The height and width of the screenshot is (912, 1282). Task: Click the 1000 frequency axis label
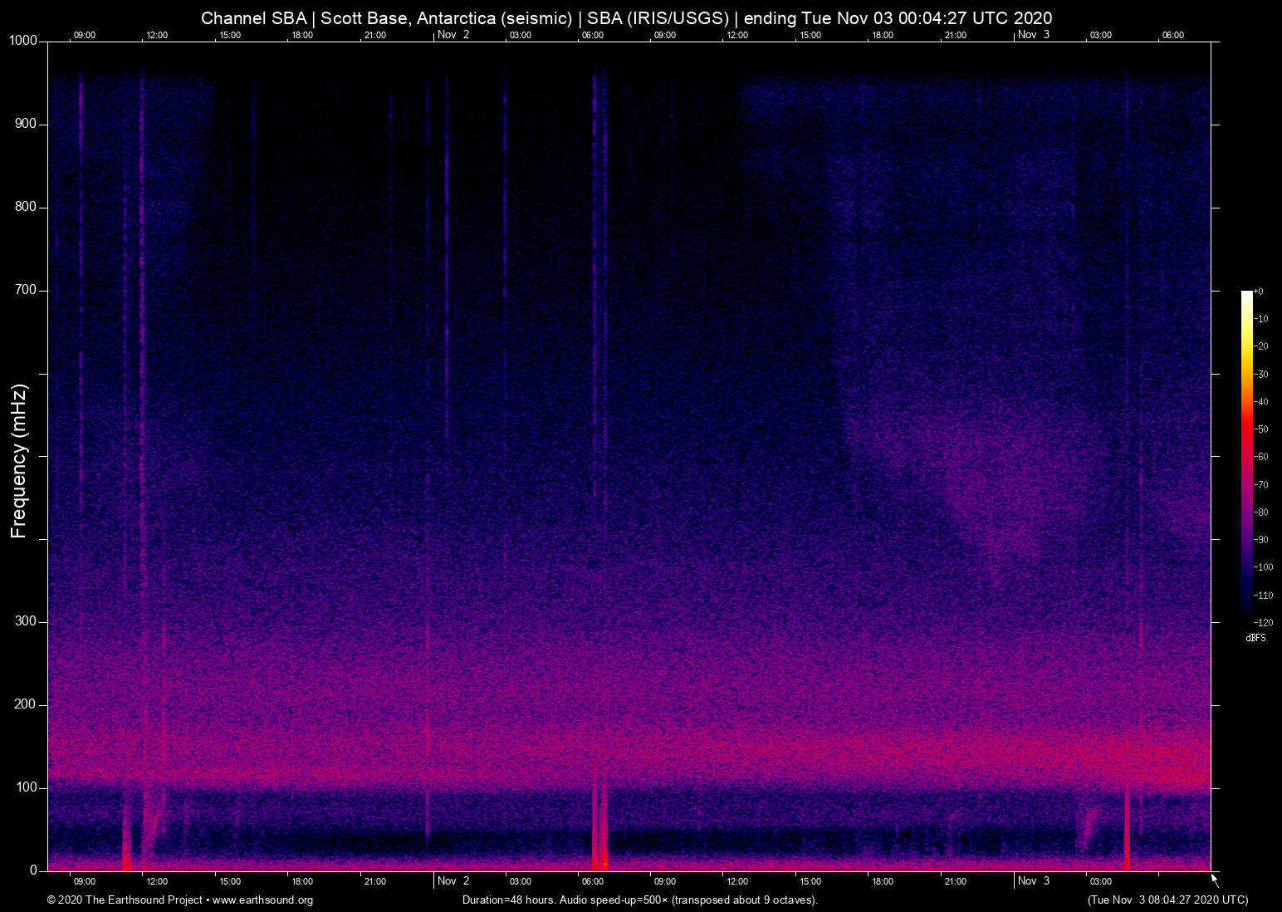22,41
